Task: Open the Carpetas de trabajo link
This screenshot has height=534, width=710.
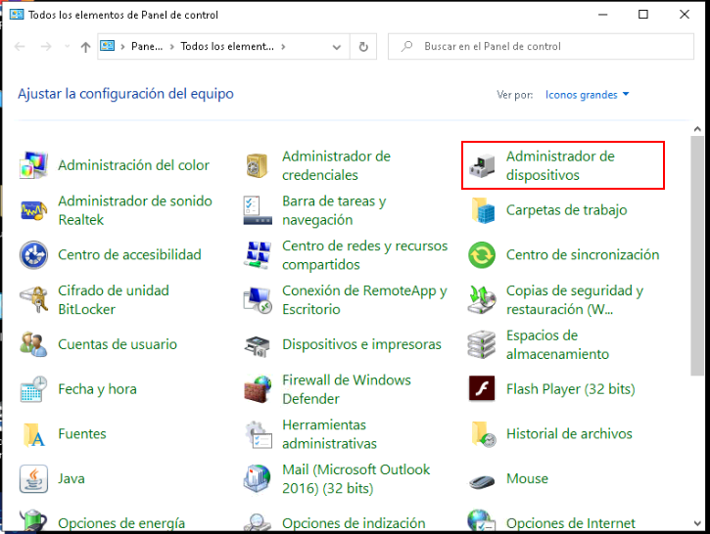Action: tap(566, 210)
